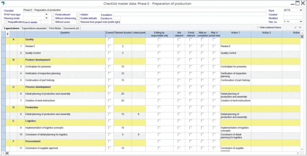This screenshot has height=156, width=307.
Task: Click linked predecessor value 9 in row 10
Action: tap(138, 135)
